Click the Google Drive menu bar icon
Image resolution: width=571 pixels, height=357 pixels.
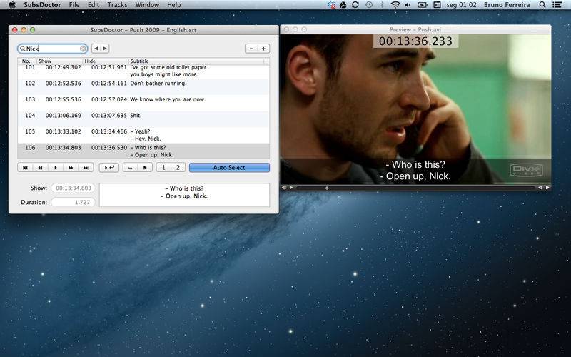click(343, 5)
